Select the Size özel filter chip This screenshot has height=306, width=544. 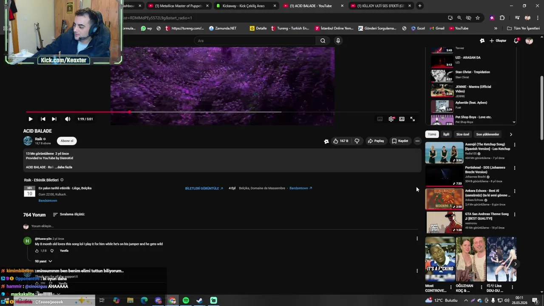pyautogui.click(x=463, y=134)
